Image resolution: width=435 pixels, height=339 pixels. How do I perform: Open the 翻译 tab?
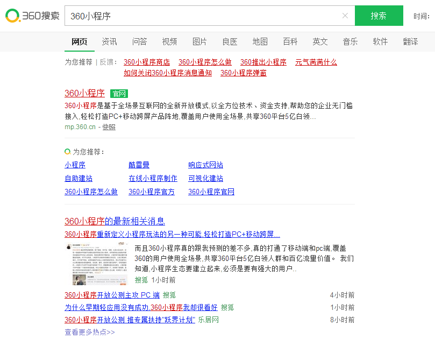pos(411,41)
